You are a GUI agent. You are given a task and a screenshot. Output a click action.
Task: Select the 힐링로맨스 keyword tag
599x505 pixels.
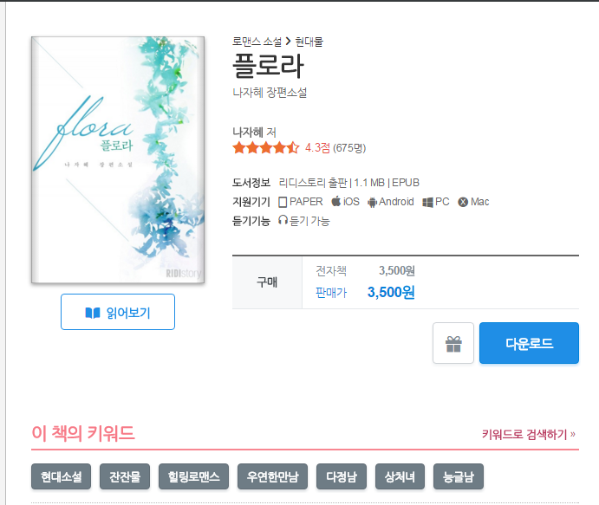coord(193,476)
